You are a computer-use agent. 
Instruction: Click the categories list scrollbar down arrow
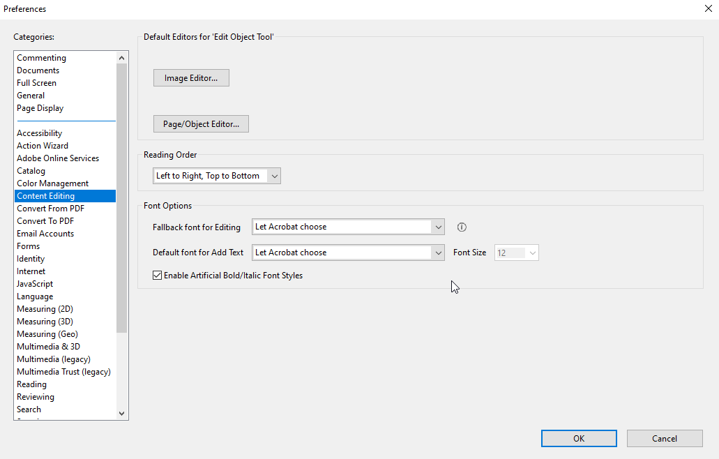point(121,413)
